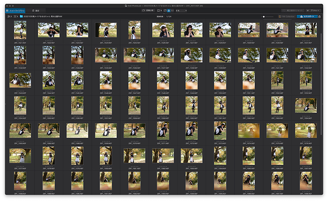Image resolution: width=328 pixels, height=201 pixels.
Task: Open the プリセット presets button
Action: pos(313,11)
